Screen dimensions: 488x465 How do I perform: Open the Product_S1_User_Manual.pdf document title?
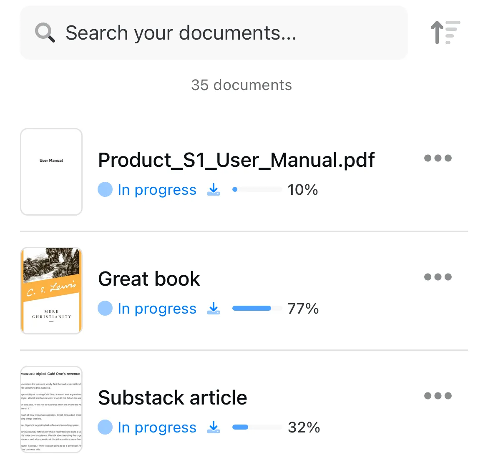236,160
